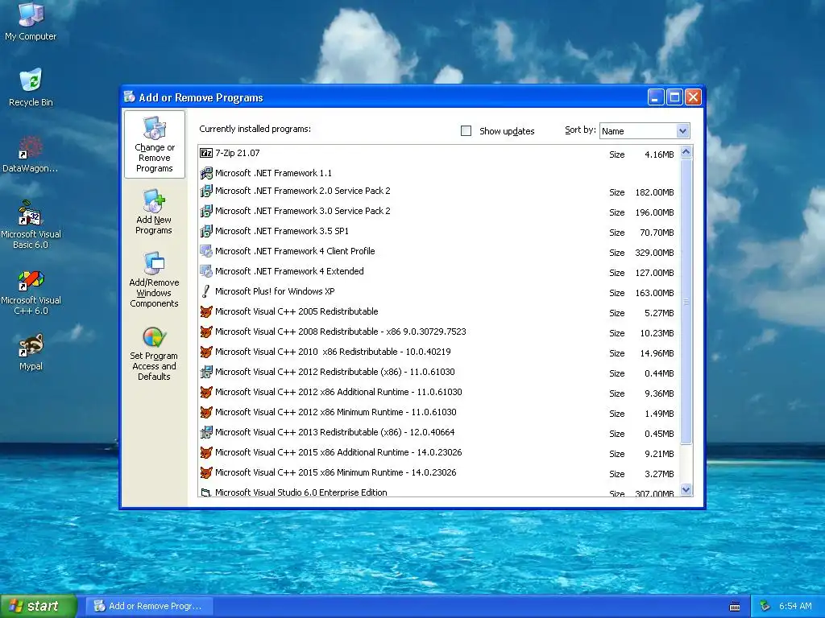Select Visual C++ 2012 x86 Minimum Runtime entry

(x=336, y=412)
